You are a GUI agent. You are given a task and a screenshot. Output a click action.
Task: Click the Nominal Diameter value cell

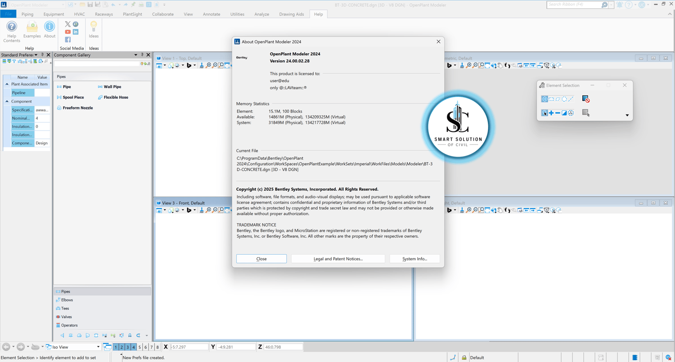(x=42, y=118)
